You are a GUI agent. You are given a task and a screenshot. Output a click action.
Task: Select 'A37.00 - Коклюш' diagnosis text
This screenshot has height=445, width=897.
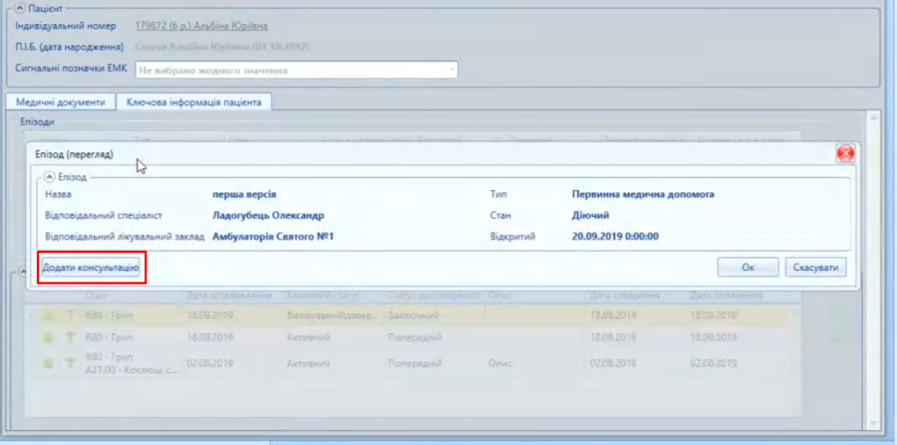[x=132, y=369]
